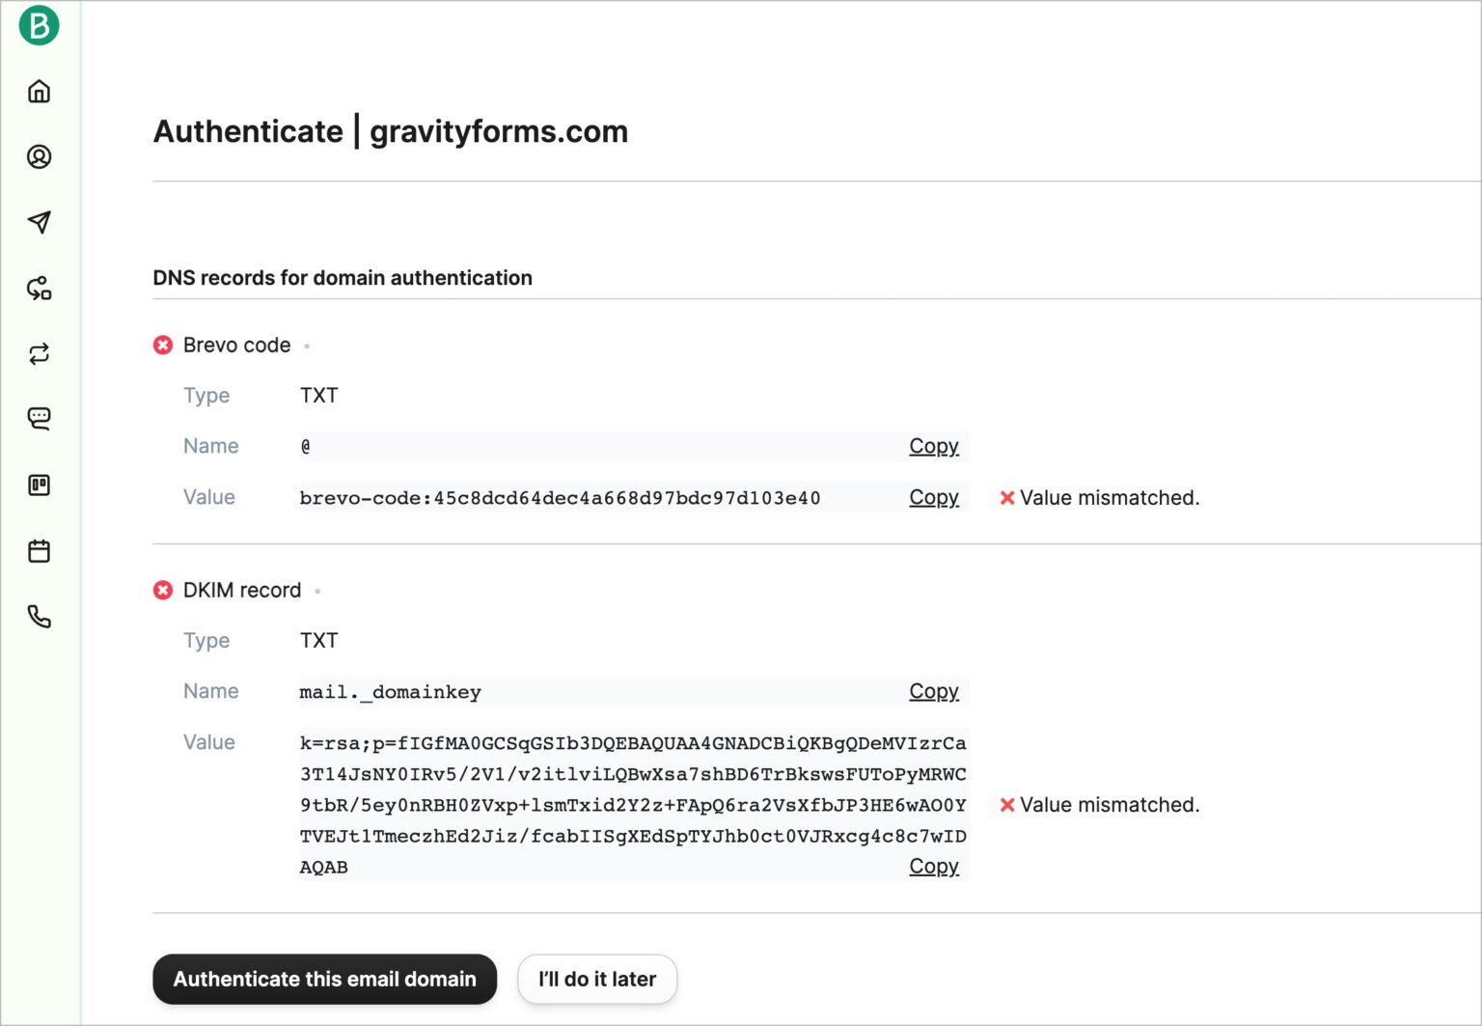Copy the DKIM k=rsa value
Image resolution: width=1482 pixels, height=1026 pixels.
[x=932, y=867]
